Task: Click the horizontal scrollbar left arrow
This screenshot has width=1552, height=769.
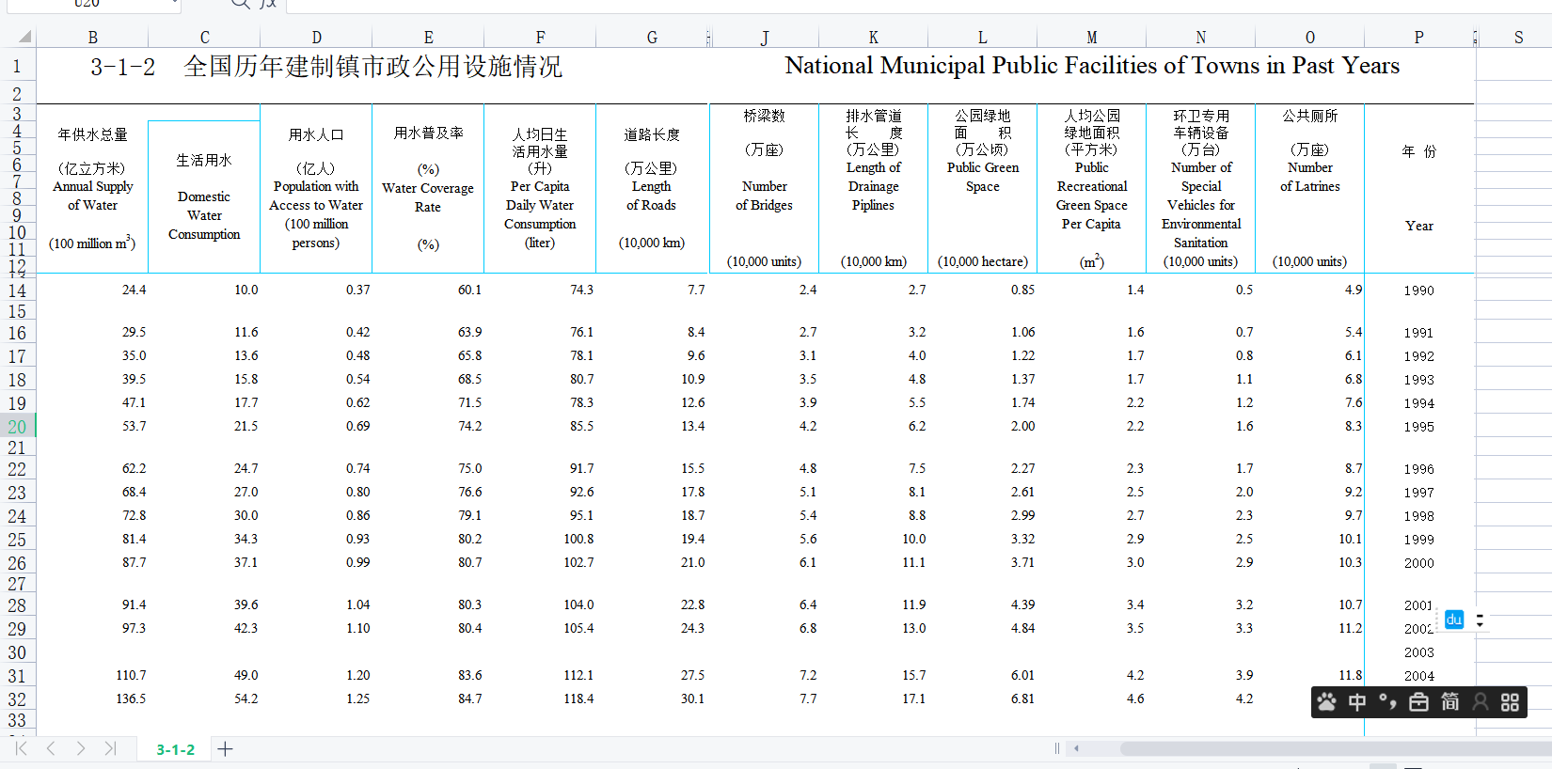Action: pos(1076,749)
